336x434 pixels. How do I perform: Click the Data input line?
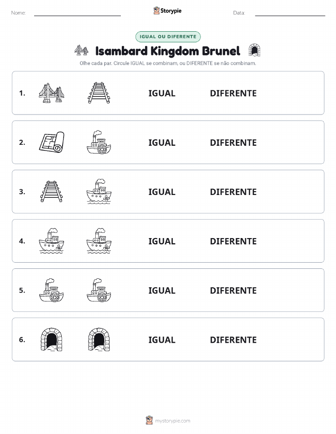pos(290,13)
